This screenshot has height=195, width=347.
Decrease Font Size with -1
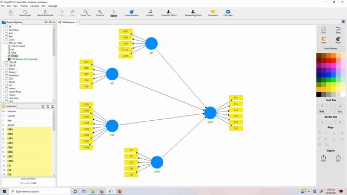[322, 106]
